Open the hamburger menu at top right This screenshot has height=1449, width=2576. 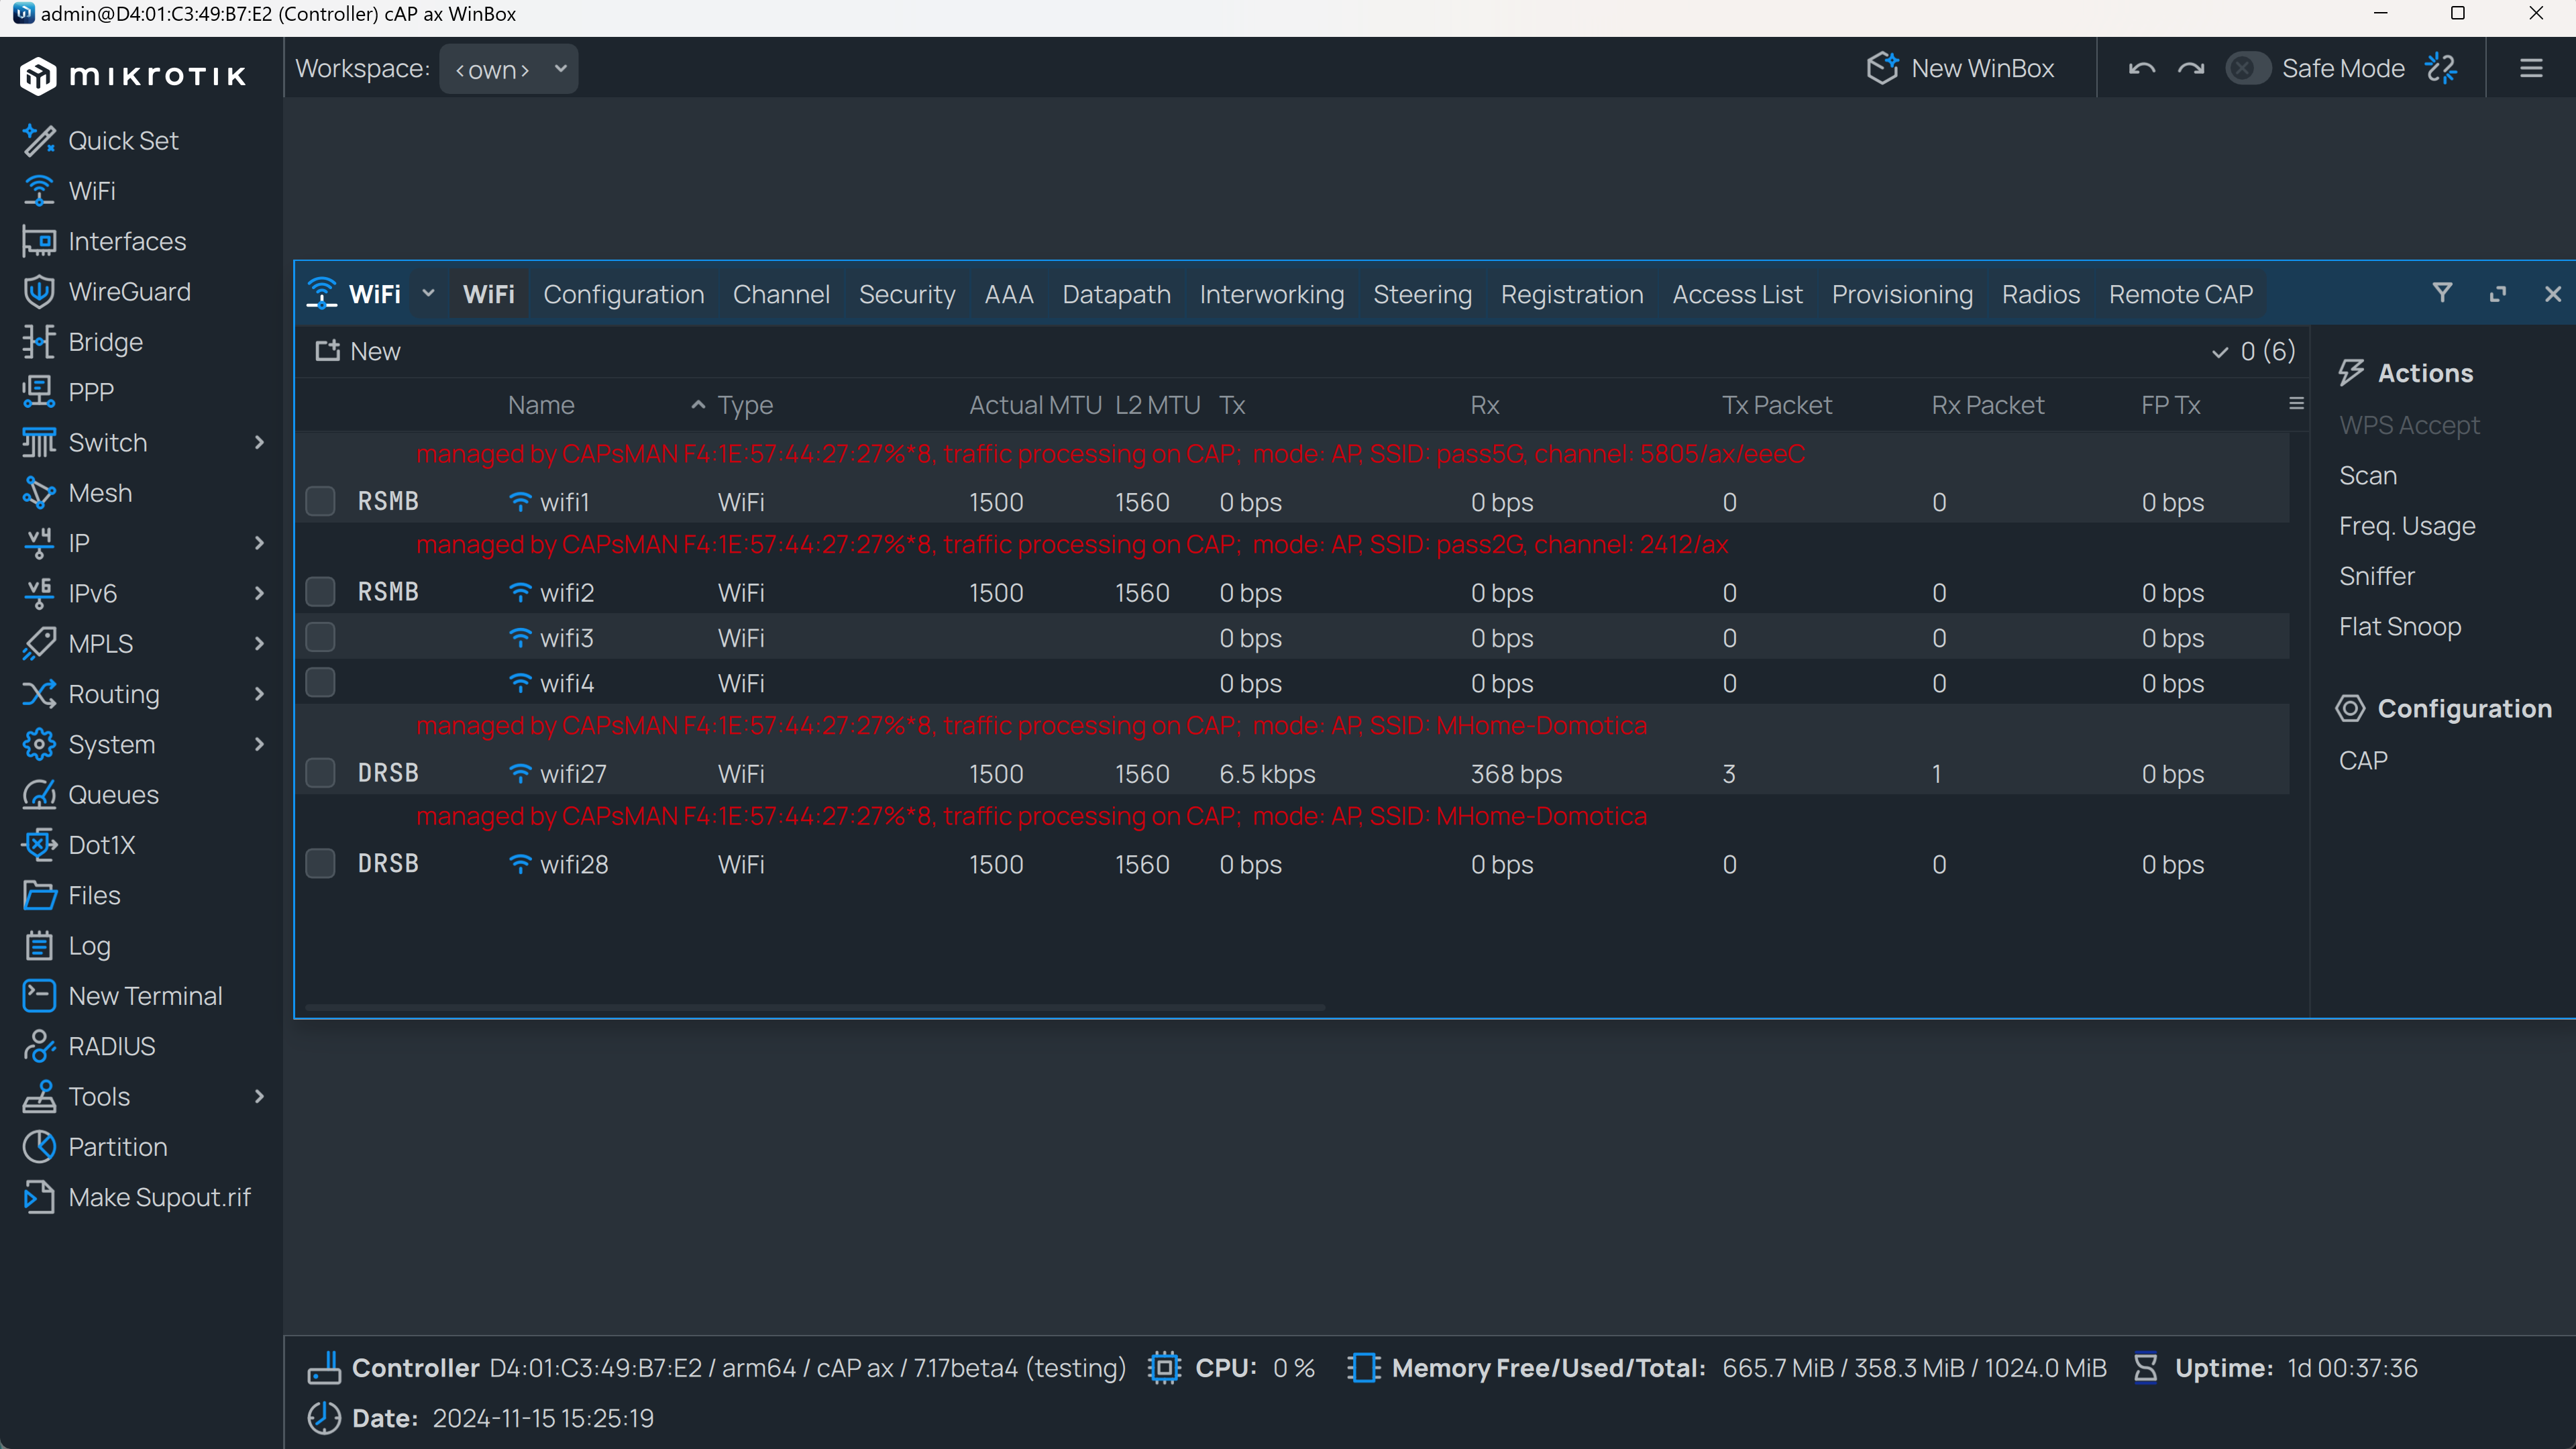[x=2532, y=68]
